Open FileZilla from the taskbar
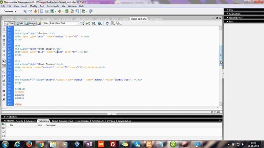264x148 pixels. [x=113, y=144]
